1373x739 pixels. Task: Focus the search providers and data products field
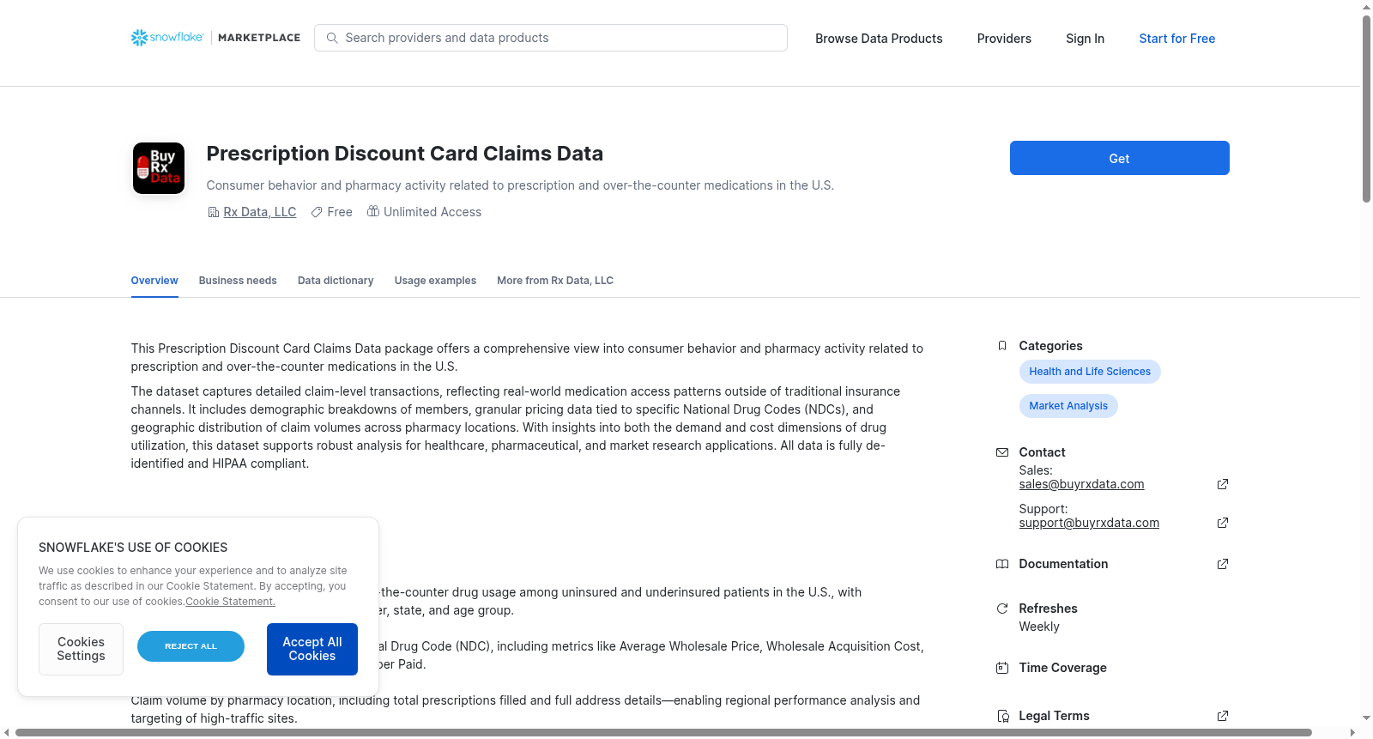coord(551,38)
